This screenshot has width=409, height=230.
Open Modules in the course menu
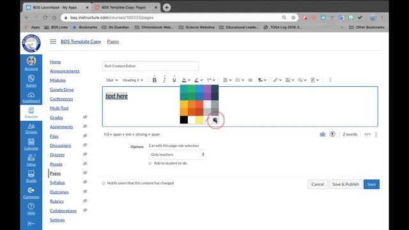click(x=58, y=80)
